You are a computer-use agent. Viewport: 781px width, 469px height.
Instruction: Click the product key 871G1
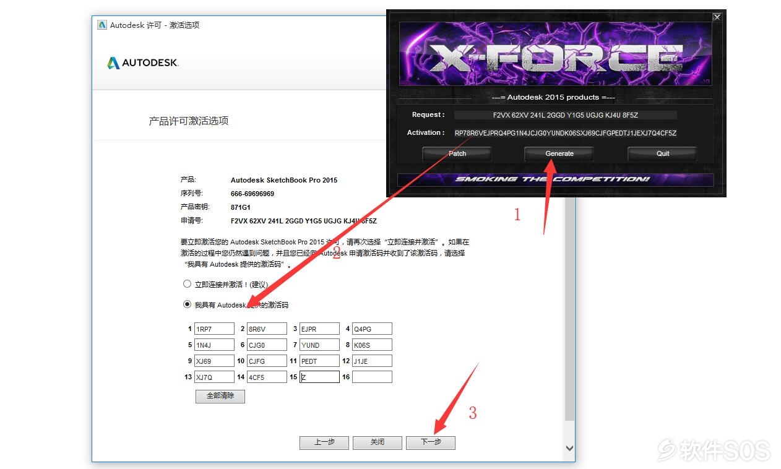241,207
